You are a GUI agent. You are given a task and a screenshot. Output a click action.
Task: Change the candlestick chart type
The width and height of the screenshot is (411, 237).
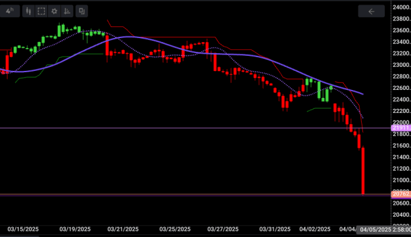point(28,11)
